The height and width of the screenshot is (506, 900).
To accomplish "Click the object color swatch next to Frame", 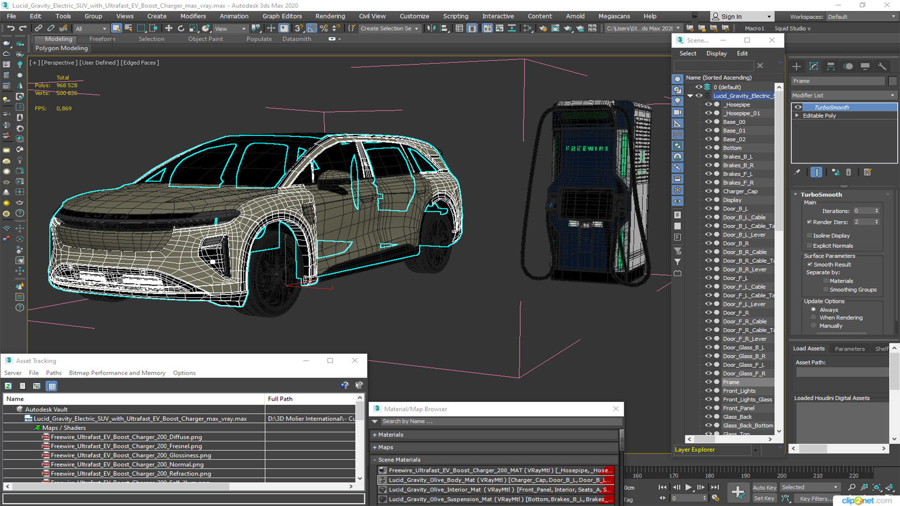I will [892, 81].
